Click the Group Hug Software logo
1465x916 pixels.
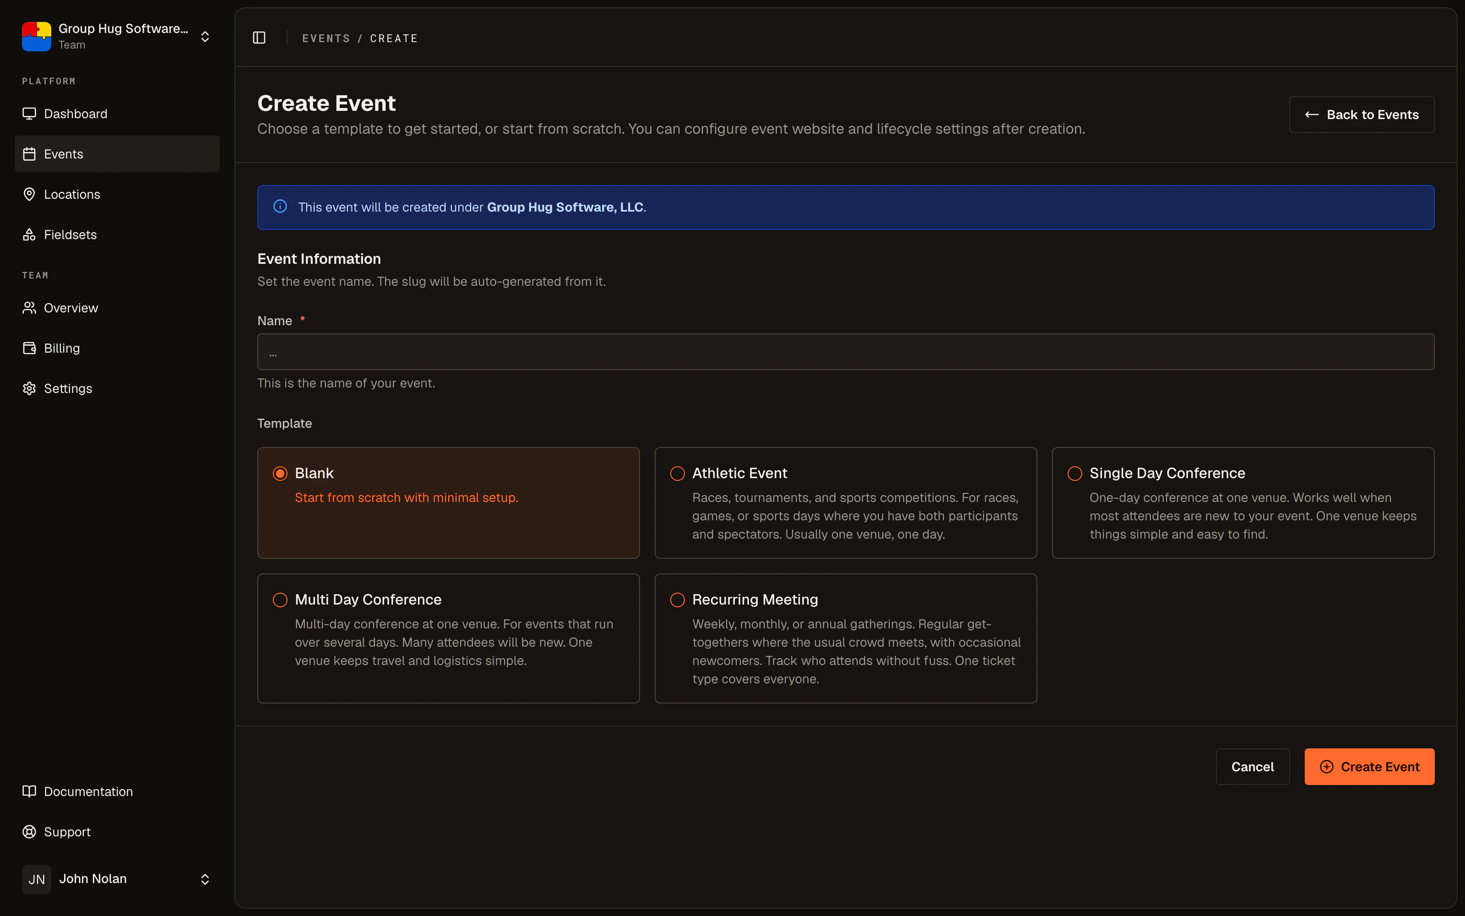[36, 36]
